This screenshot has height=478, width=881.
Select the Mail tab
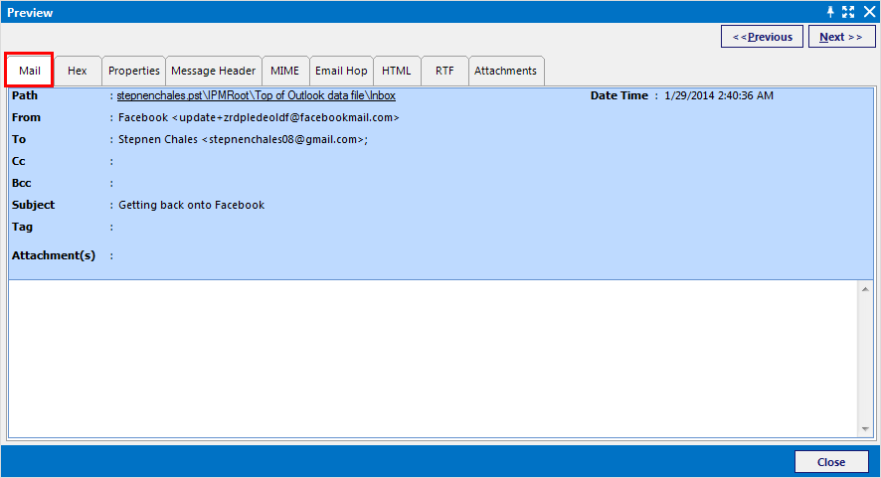(29, 71)
